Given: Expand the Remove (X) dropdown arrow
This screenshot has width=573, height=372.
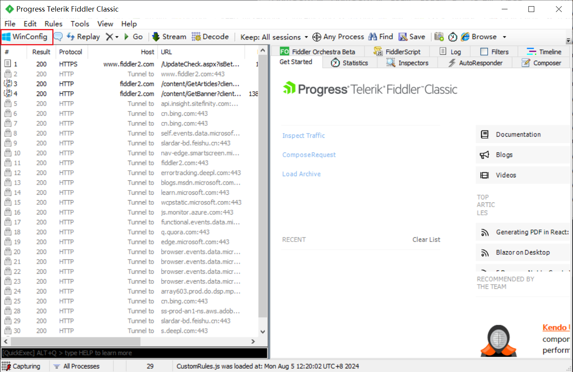Looking at the screenshot, I should pyautogui.click(x=117, y=37).
